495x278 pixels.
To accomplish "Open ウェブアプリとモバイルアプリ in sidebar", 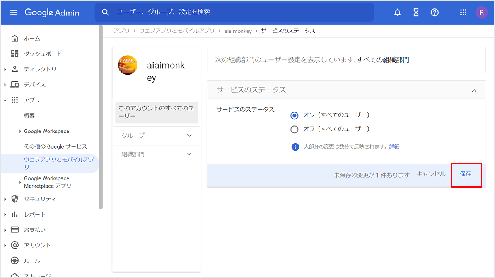I will click(x=59, y=163).
